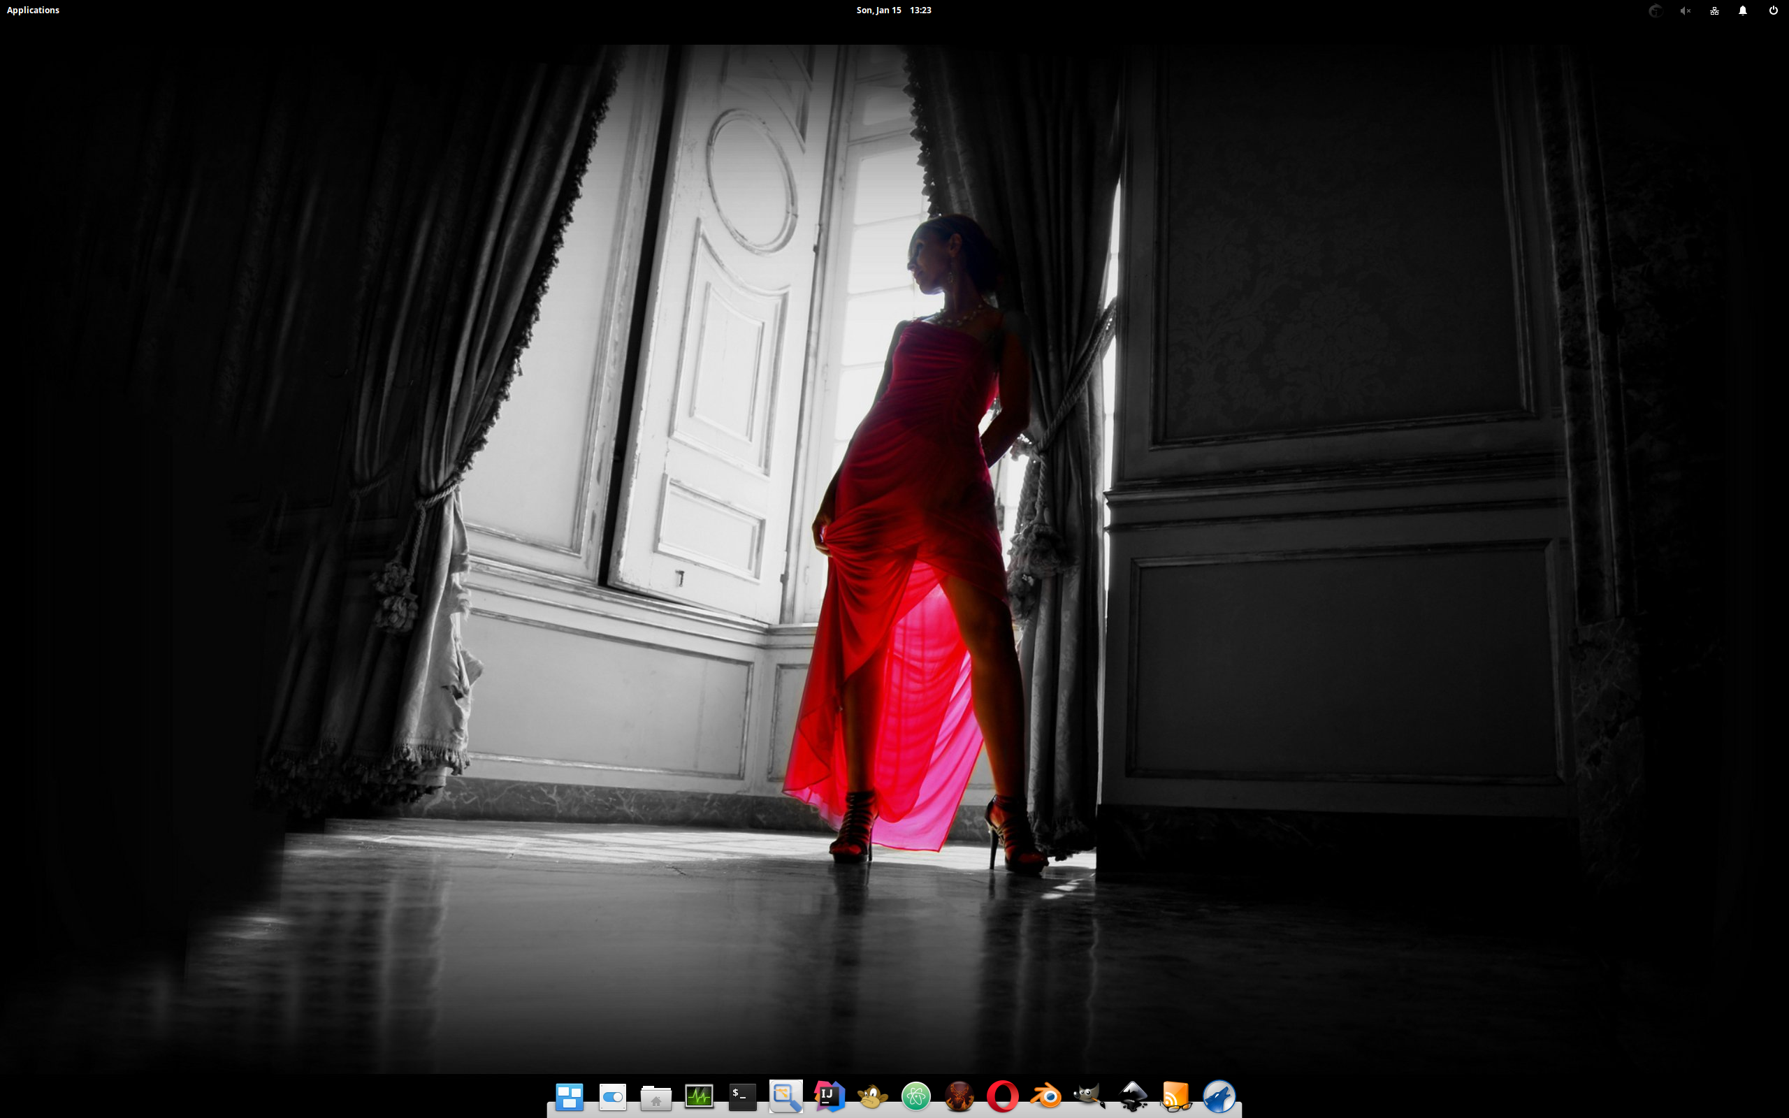Viewport: 1789px width, 1118px height.
Task: Launch the Atom editor
Action: (916, 1096)
